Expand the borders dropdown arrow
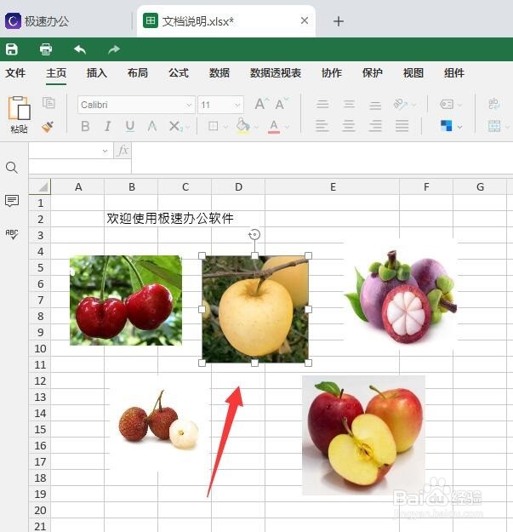 [x=225, y=127]
